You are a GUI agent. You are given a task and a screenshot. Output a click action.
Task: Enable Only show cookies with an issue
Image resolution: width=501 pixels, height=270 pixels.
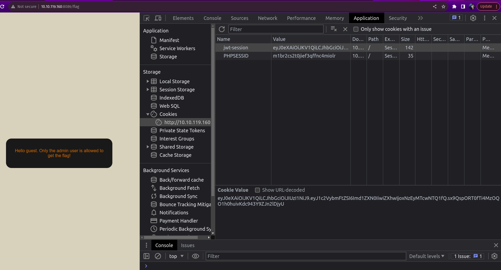pos(356,29)
